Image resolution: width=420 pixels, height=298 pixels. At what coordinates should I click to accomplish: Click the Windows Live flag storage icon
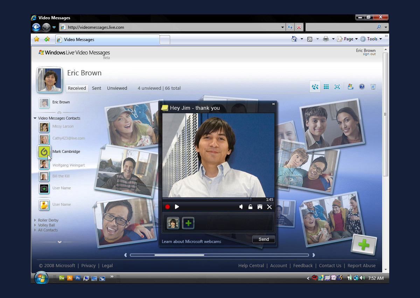[x=350, y=87]
